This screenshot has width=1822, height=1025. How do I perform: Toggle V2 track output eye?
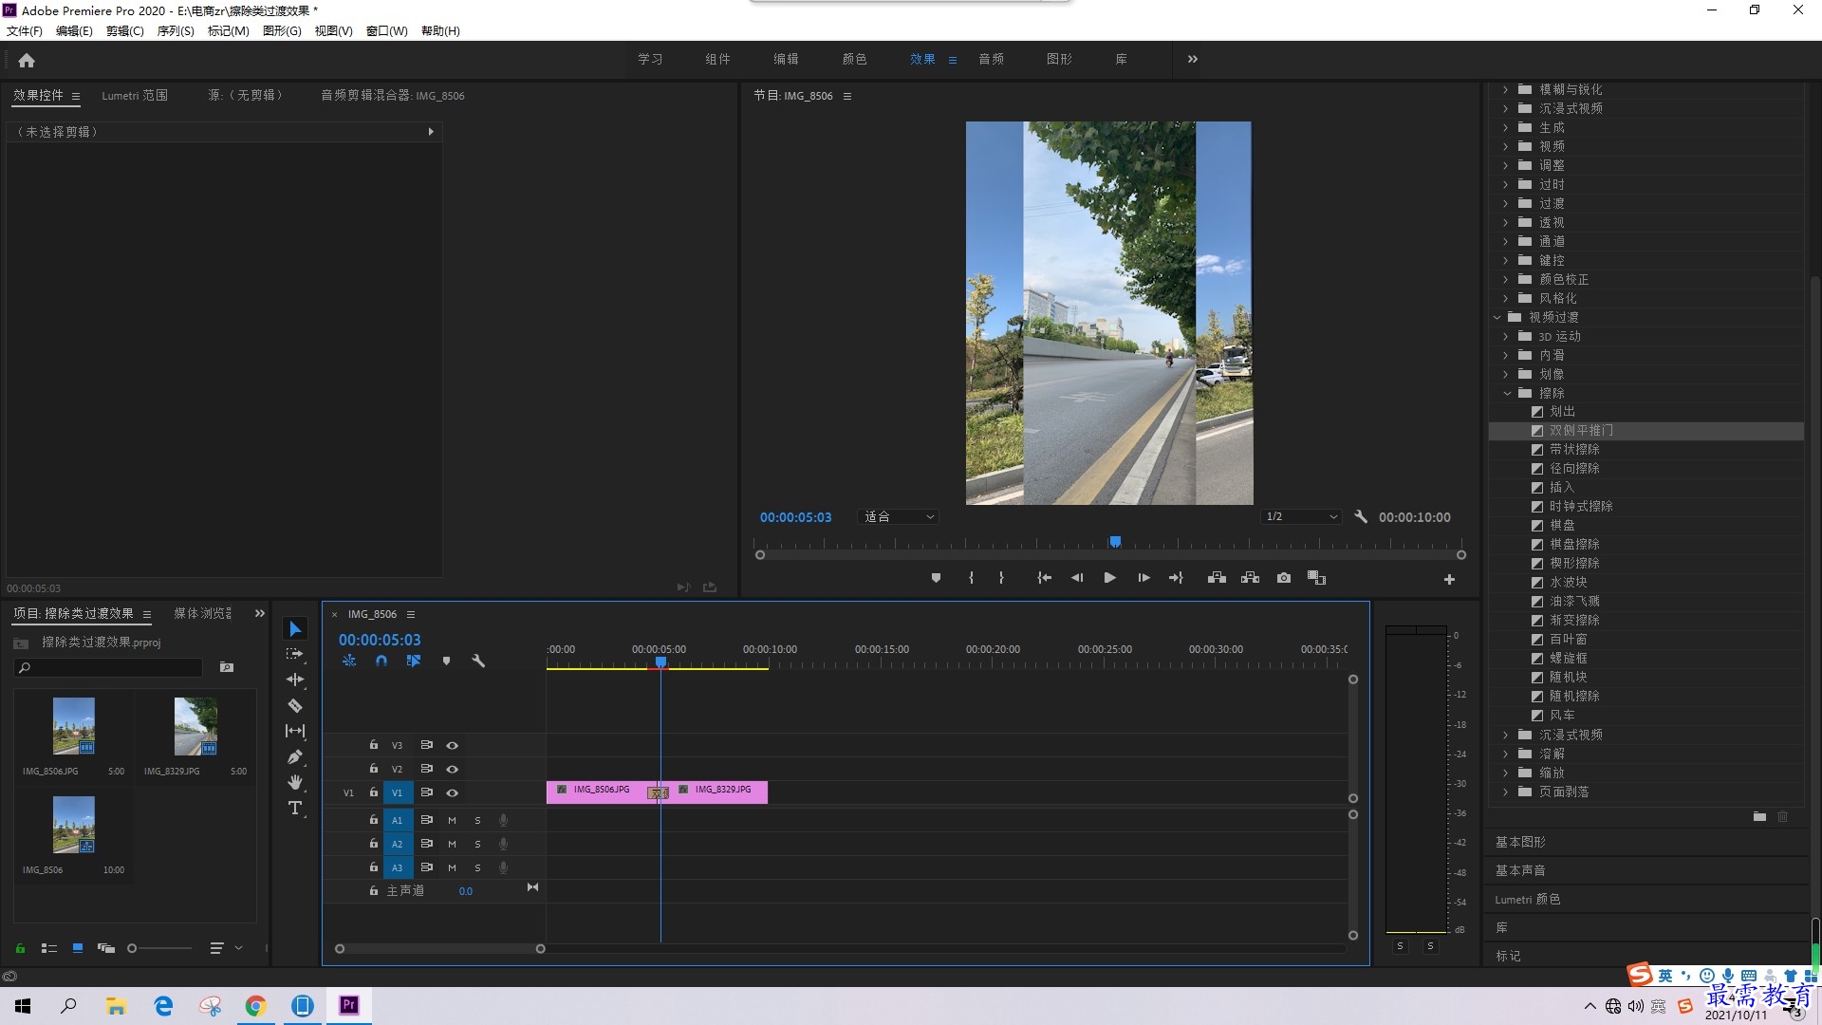453,770
